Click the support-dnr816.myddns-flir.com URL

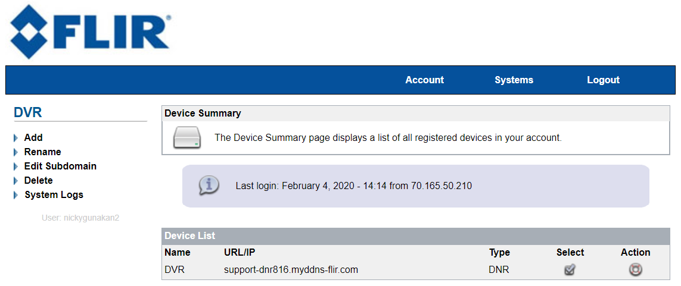click(x=291, y=270)
